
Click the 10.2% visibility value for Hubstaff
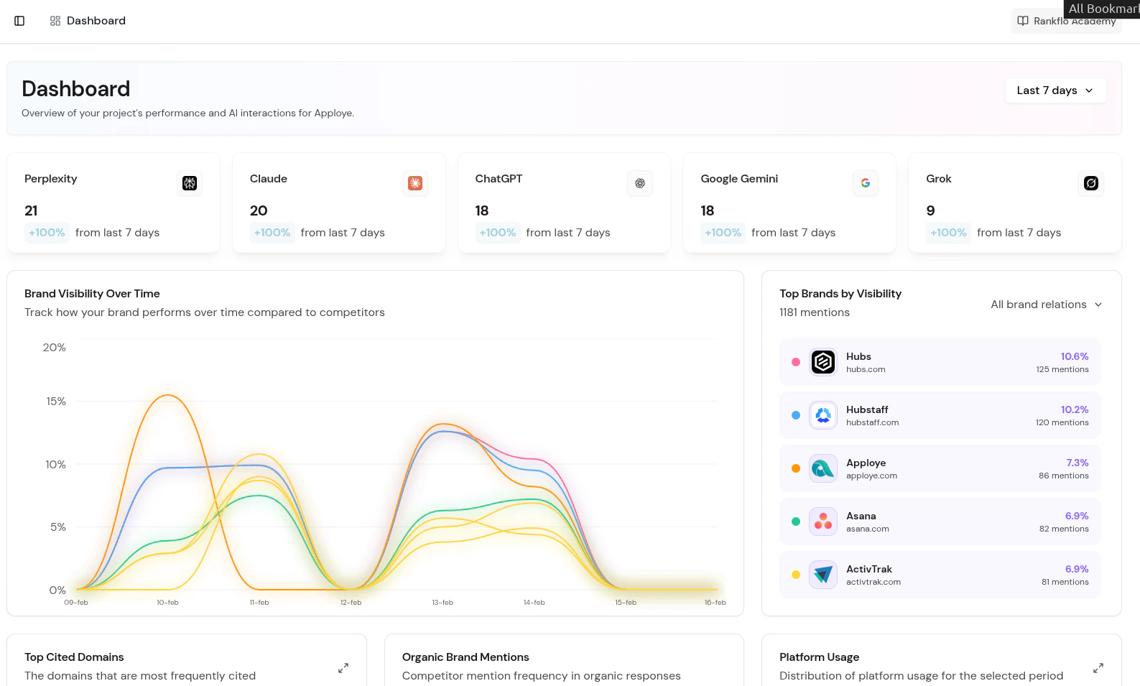click(x=1075, y=409)
